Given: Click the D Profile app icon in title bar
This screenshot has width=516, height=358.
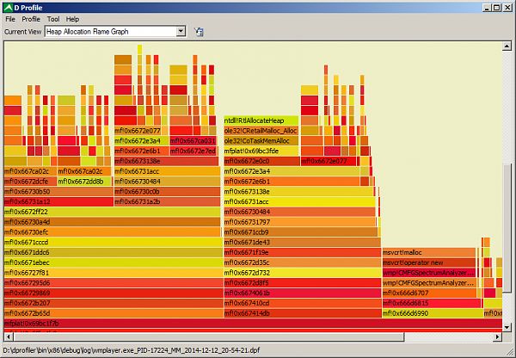Looking at the screenshot, I should pos(8,8).
